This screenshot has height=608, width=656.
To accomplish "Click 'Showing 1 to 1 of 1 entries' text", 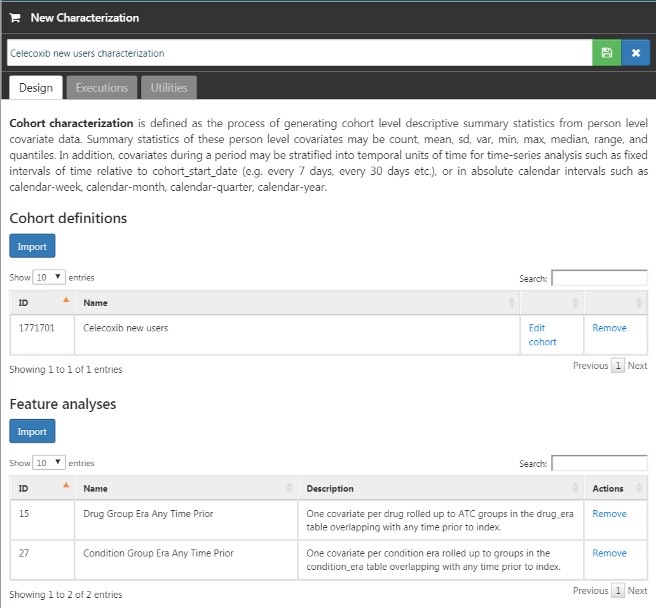I will coord(65,369).
